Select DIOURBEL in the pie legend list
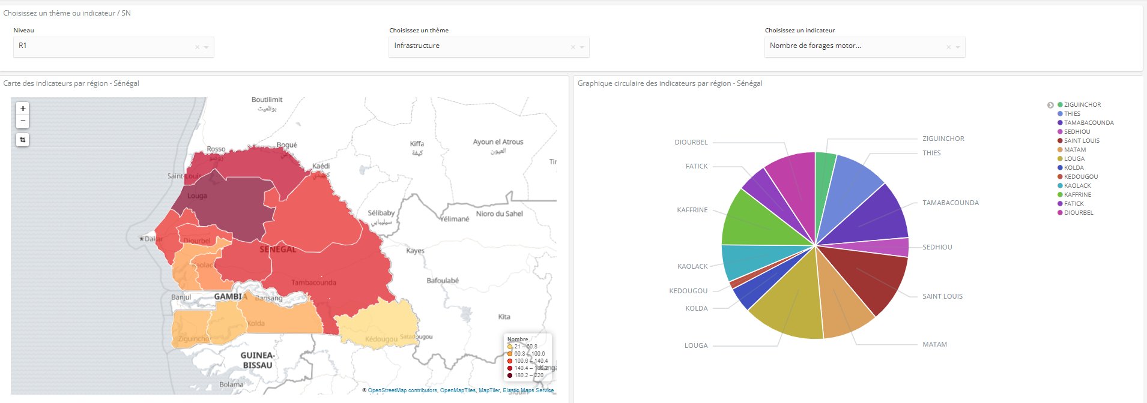Image resolution: width=1147 pixels, height=403 pixels. [1079, 213]
